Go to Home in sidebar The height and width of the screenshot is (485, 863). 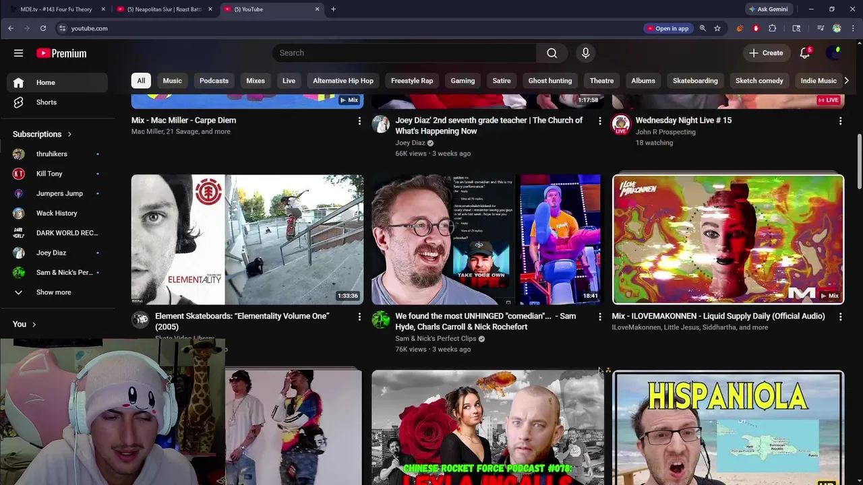pos(57,82)
